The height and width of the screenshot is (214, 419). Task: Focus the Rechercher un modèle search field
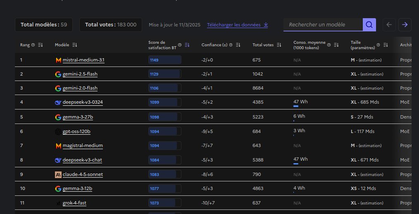323,24
